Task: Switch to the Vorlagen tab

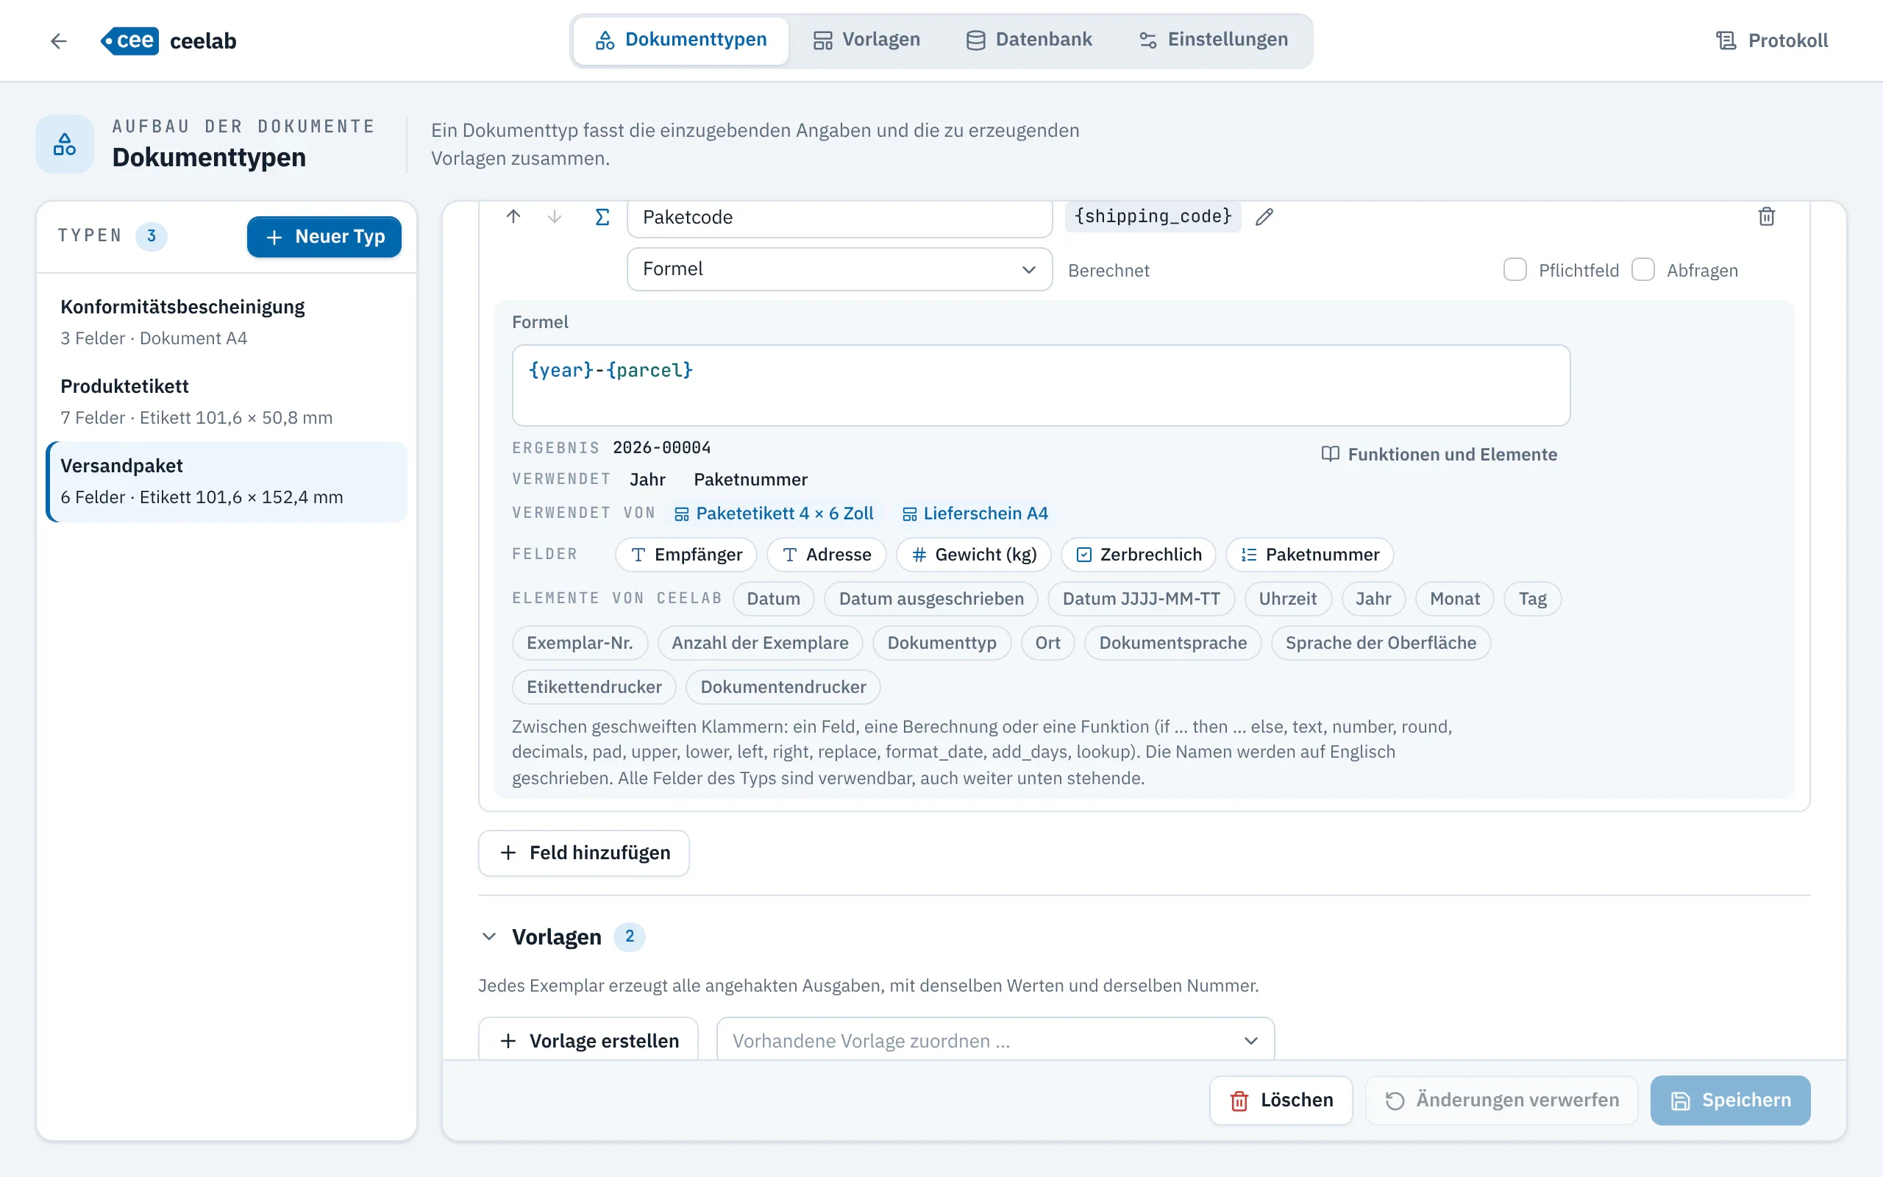Action: click(866, 40)
